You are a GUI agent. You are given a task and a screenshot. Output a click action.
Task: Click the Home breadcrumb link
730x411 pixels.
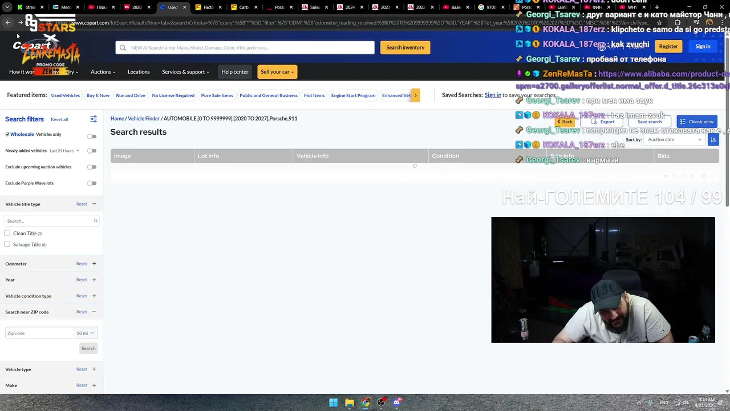[x=117, y=118]
